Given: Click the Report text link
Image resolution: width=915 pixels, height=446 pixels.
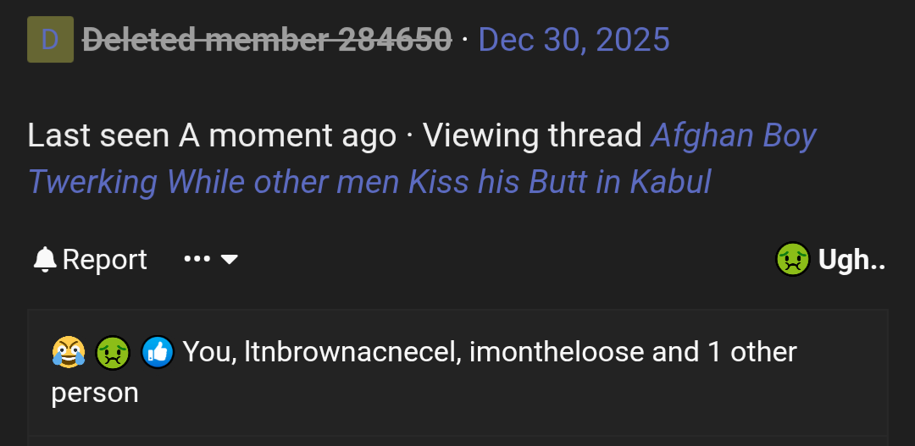Looking at the screenshot, I should point(104,260).
